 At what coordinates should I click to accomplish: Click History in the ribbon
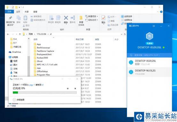tap(113, 25)
